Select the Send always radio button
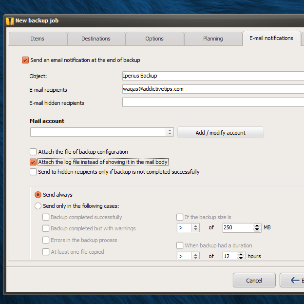Image resolution: width=304 pixels, height=304 pixels. tap(38, 195)
